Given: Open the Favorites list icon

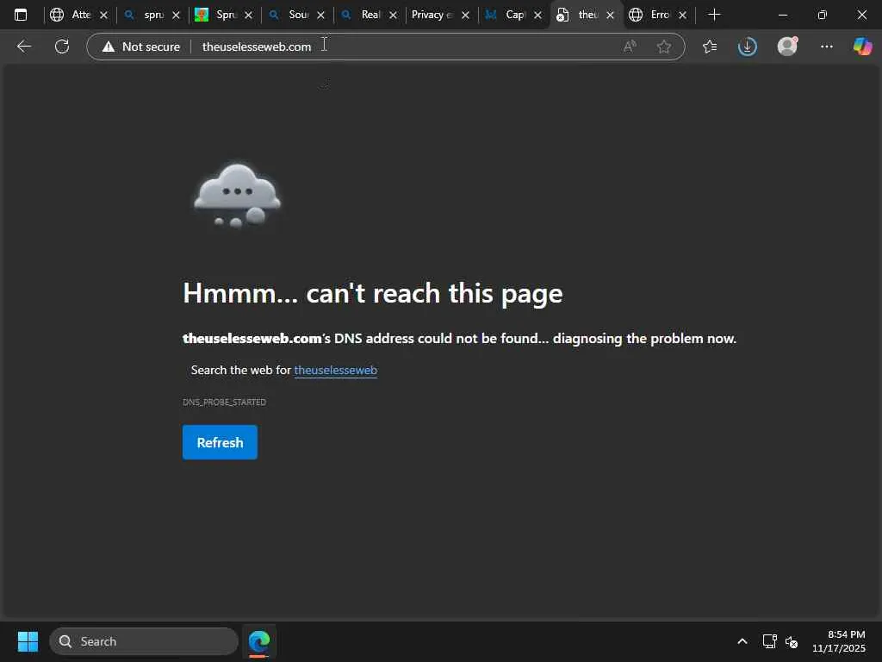Looking at the screenshot, I should (x=710, y=47).
